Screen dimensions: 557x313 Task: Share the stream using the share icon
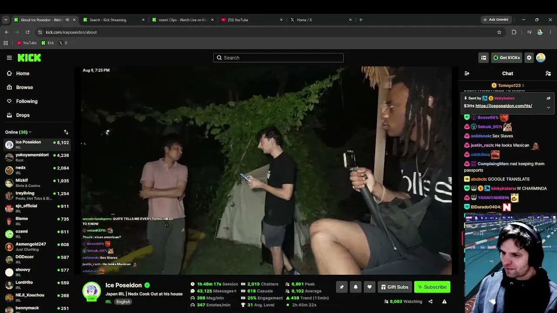pos(430,301)
